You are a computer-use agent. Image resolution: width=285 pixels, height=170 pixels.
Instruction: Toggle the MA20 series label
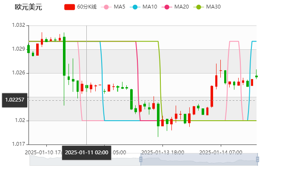[181, 7]
